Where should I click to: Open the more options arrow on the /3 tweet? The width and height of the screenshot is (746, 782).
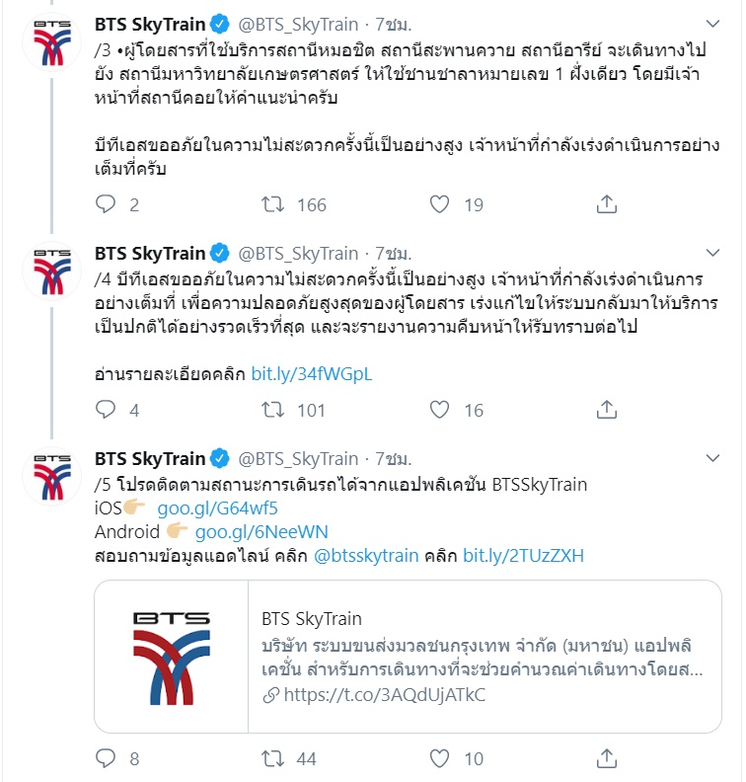[x=714, y=23]
